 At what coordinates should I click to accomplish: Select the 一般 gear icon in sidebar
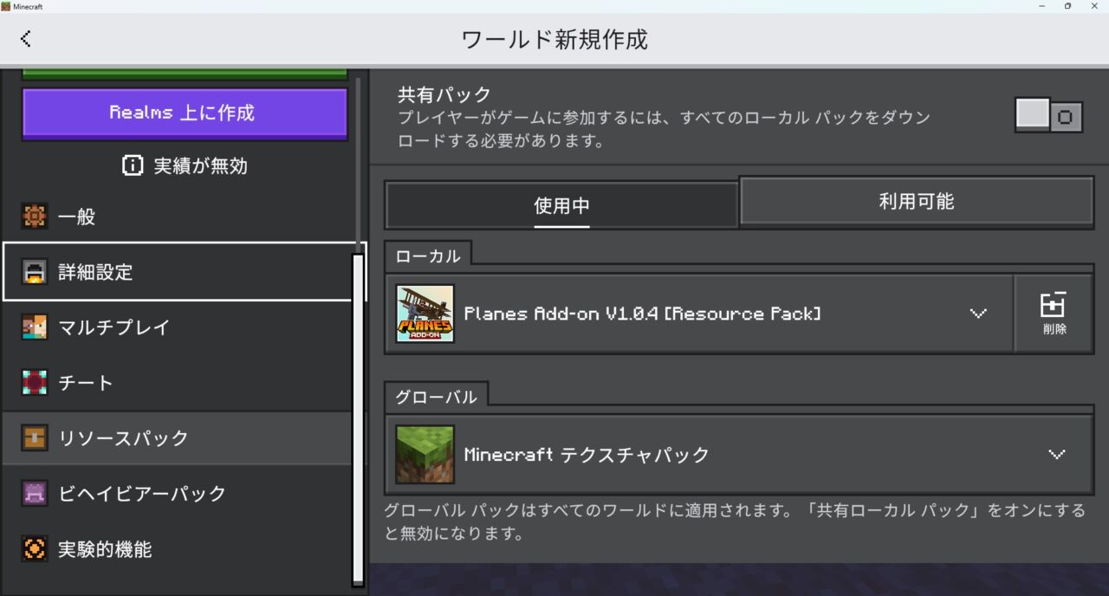(x=33, y=217)
